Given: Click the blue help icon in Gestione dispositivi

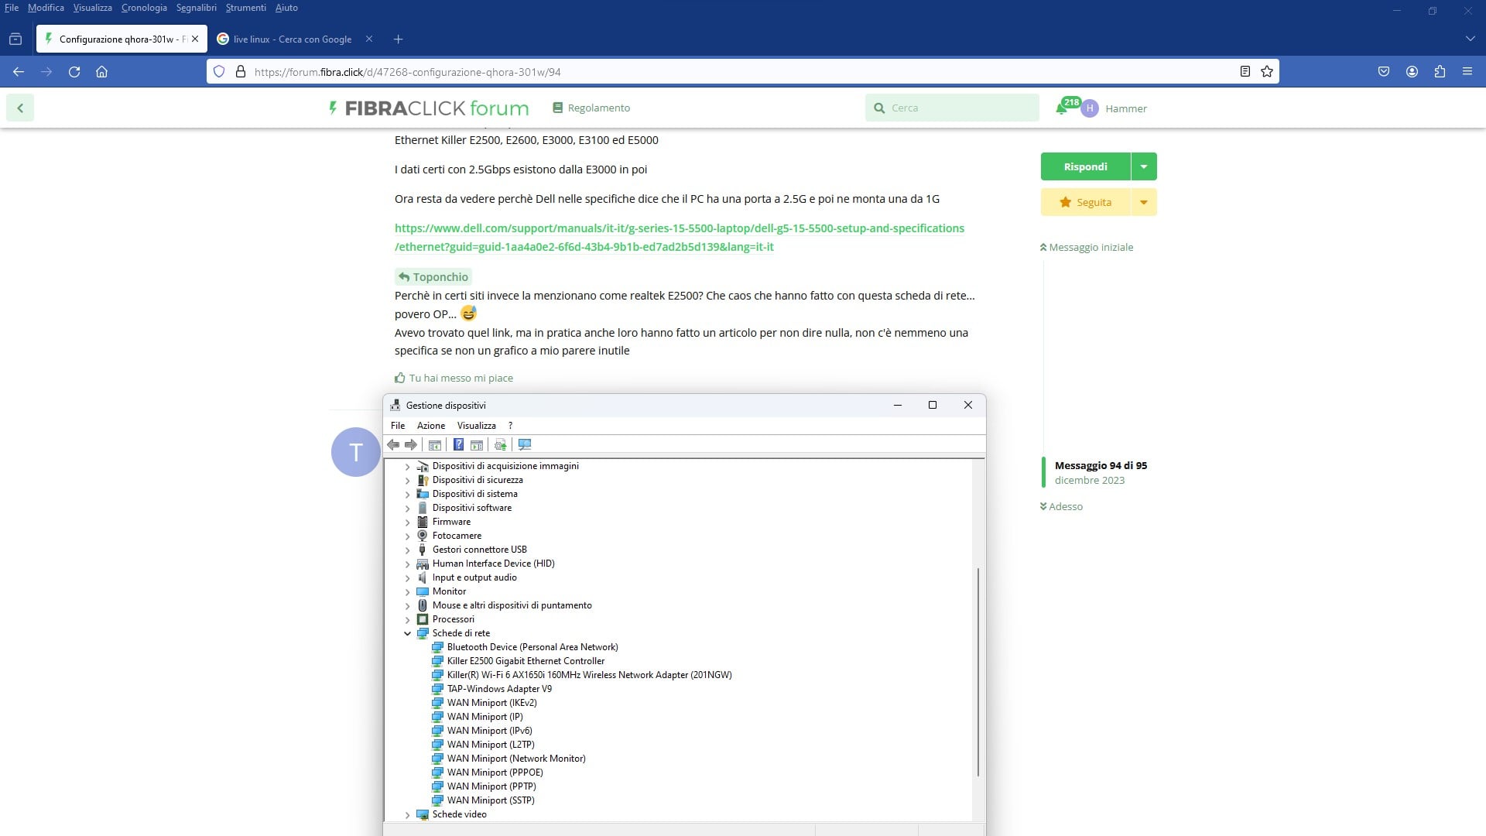Looking at the screenshot, I should tap(458, 444).
